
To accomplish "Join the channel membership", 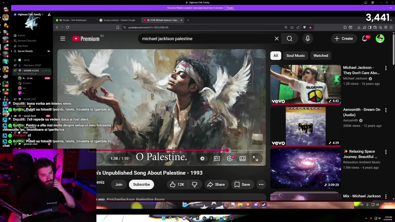I will click(x=119, y=184).
